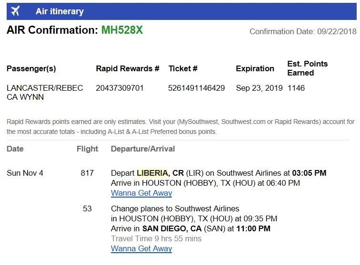This screenshot has width=360, height=265.
Task: Click the Air itinerary header title
Action: (x=60, y=11)
